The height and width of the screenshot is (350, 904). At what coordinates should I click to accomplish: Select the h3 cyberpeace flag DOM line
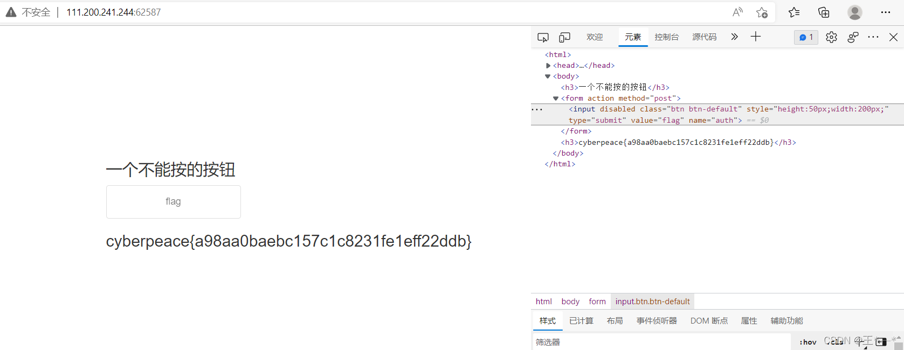[x=678, y=142]
